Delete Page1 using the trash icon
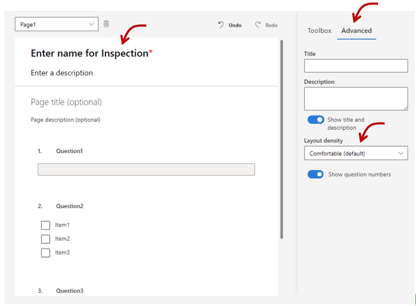416x306 pixels. [x=106, y=23]
